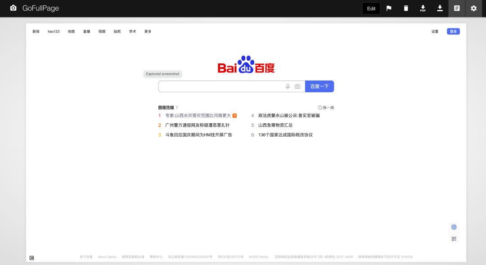Show the login QR code icon
Image resolution: width=486 pixels, height=265 pixels.
tap(454, 239)
